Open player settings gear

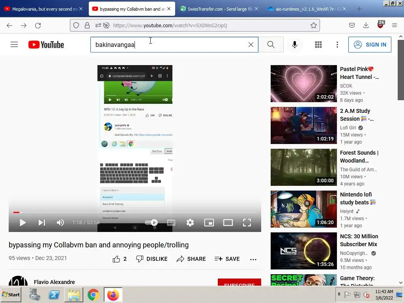point(190,223)
